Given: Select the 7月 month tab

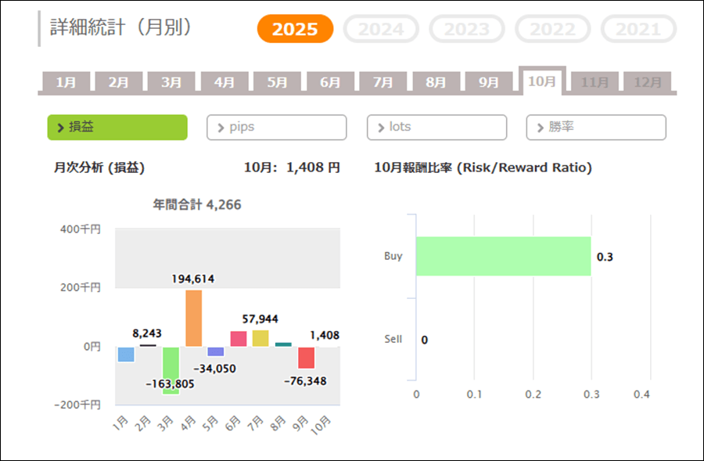Looking at the screenshot, I should click(383, 82).
